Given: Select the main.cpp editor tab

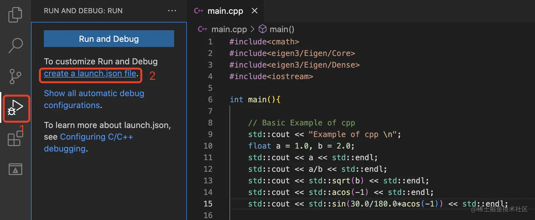Looking at the screenshot, I should point(225,11).
